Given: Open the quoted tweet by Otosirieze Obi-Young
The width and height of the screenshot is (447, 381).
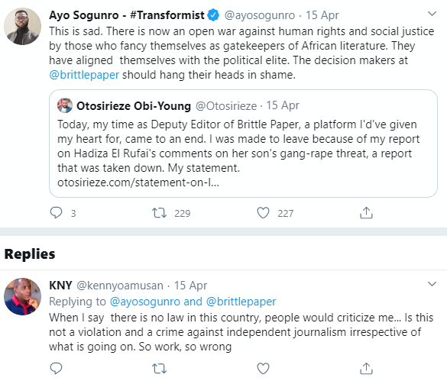Looking at the screenshot, I should 243,144.
